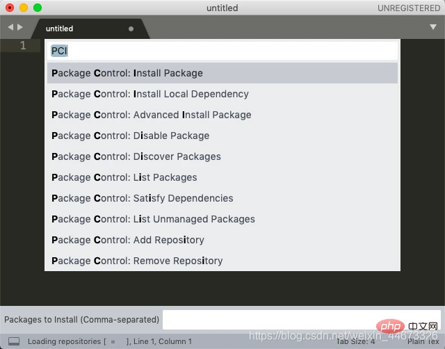
Task: Select Package Control: Discover Packages
Action: (x=222, y=156)
